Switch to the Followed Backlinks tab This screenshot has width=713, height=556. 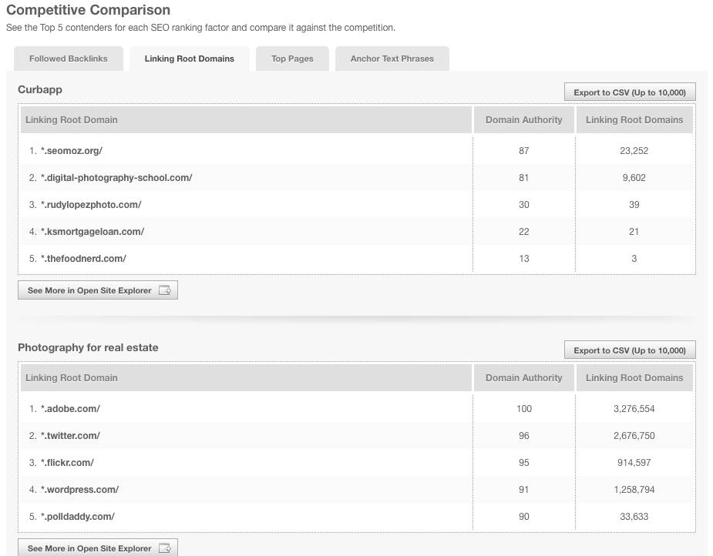pyautogui.click(x=68, y=58)
